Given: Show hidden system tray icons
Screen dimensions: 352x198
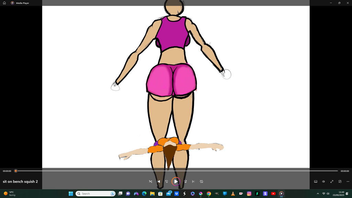Looking at the screenshot, I should click(x=318, y=194).
